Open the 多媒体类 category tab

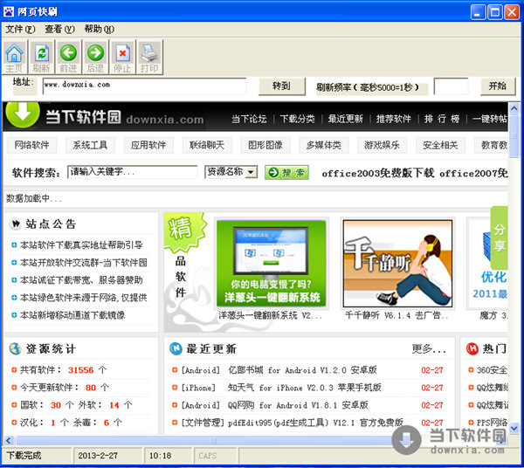pyautogui.click(x=324, y=145)
